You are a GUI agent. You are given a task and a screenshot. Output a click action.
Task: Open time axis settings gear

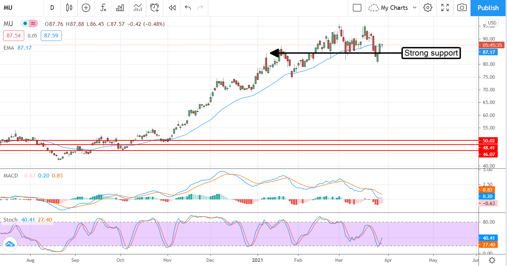coord(492,260)
